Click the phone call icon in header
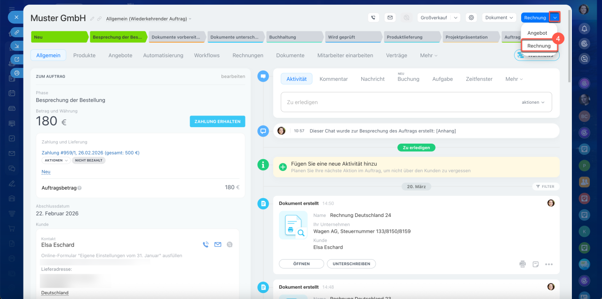The image size is (602, 299). (x=373, y=17)
